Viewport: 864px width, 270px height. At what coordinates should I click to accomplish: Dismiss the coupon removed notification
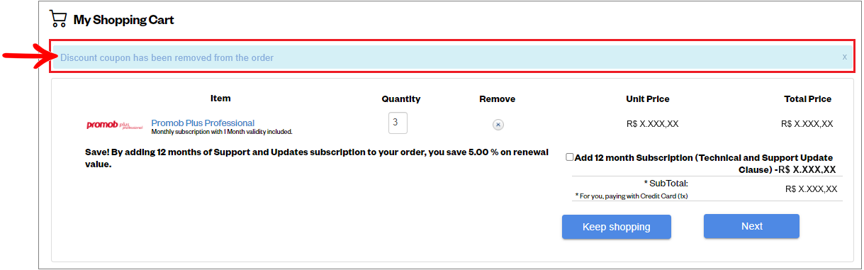[844, 57]
